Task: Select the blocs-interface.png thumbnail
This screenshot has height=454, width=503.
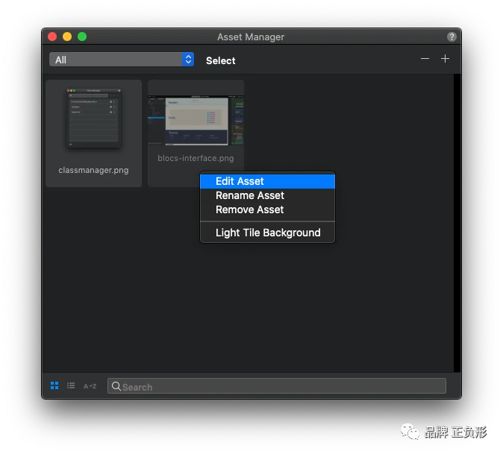Action: point(196,120)
